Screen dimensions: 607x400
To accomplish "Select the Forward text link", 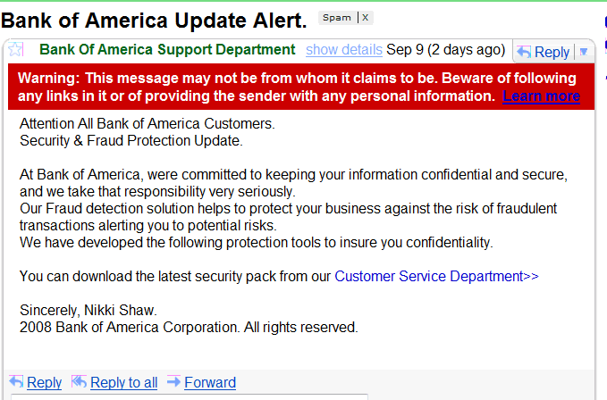I will pos(210,383).
